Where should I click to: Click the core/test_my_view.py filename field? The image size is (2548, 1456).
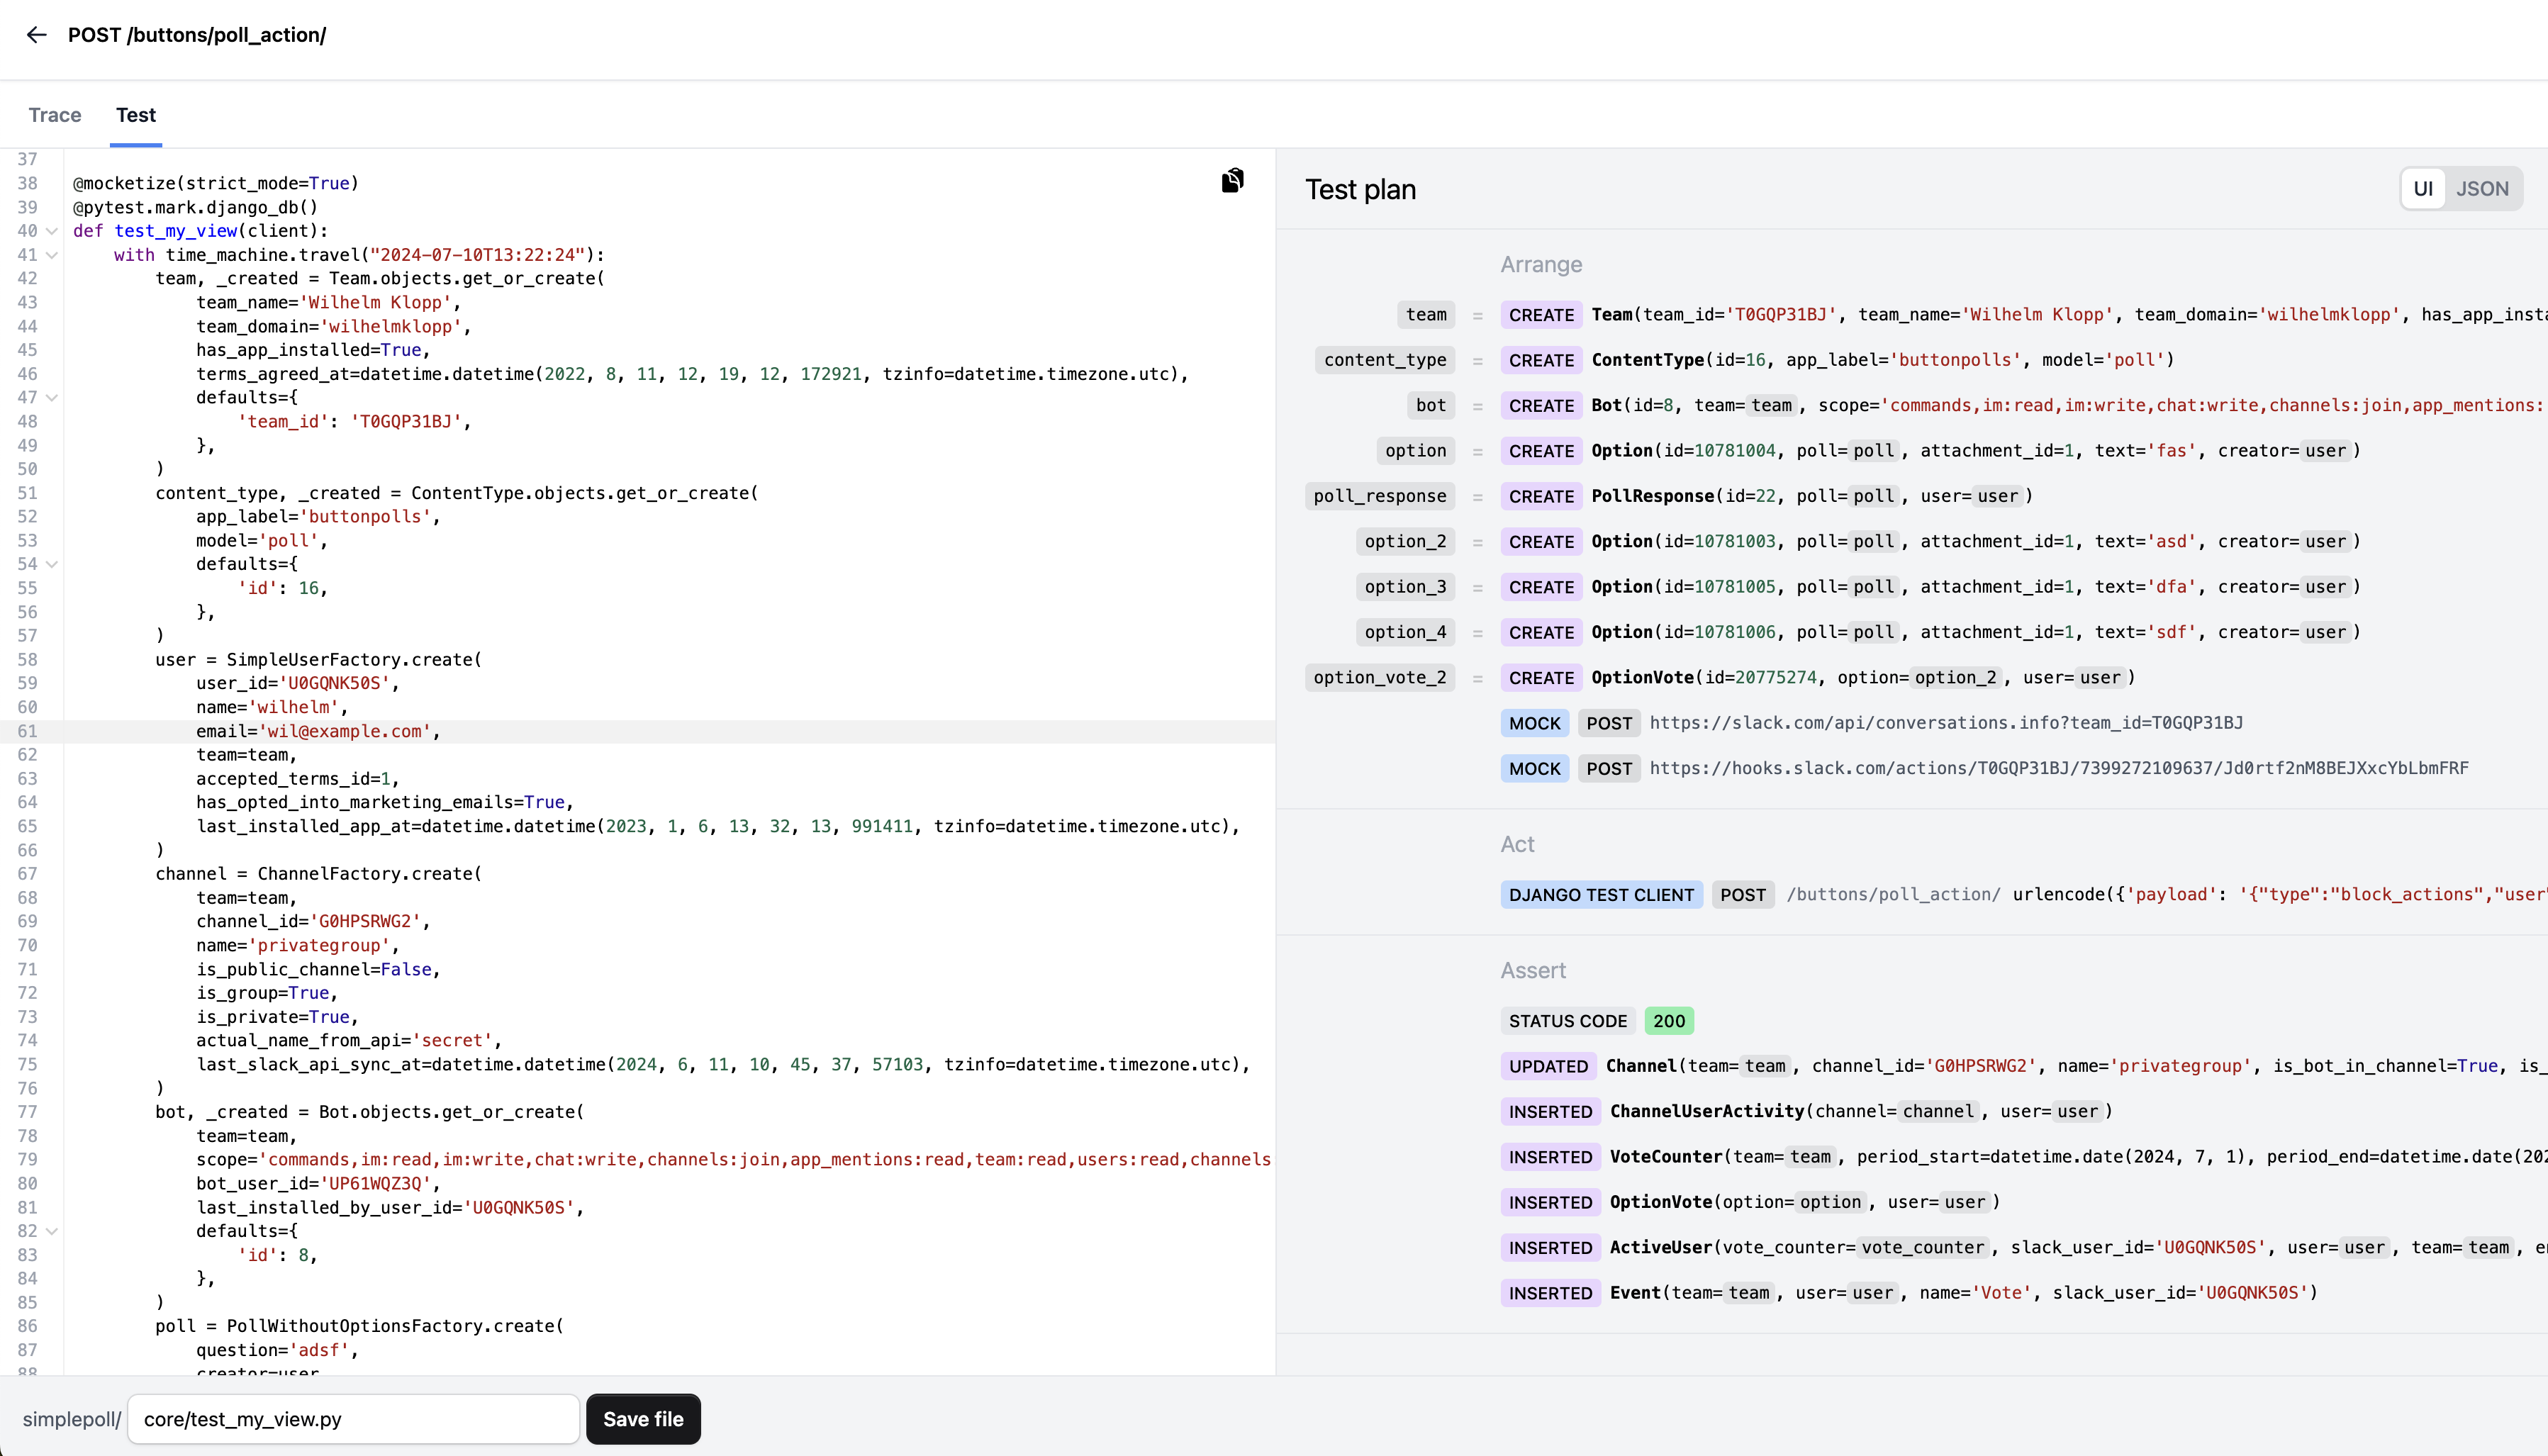[x=352, y=1419]
